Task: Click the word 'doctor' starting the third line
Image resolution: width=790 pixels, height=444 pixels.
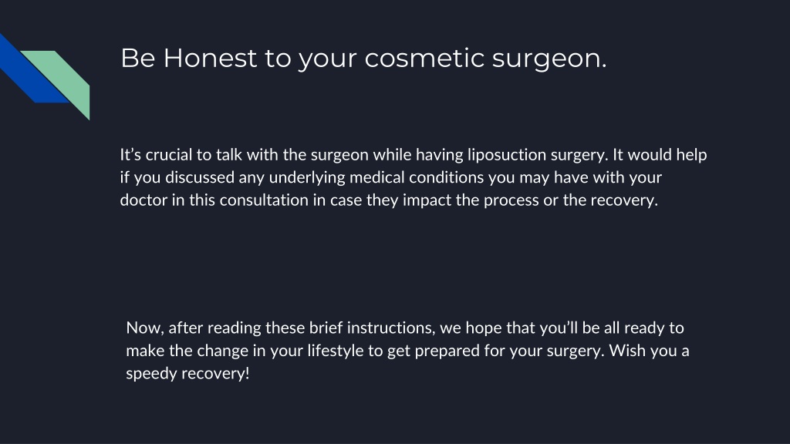Action: [x=143, y=200]
